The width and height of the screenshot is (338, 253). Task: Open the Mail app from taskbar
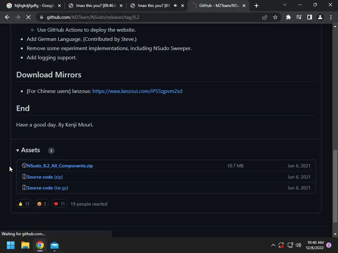tap(54, 245)
